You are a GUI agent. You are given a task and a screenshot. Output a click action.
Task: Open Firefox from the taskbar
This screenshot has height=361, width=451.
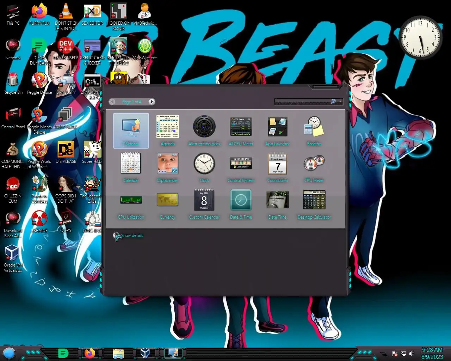[x=90, y=353]
